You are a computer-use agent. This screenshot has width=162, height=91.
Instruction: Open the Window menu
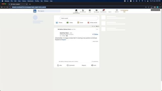tap(46, 1)
